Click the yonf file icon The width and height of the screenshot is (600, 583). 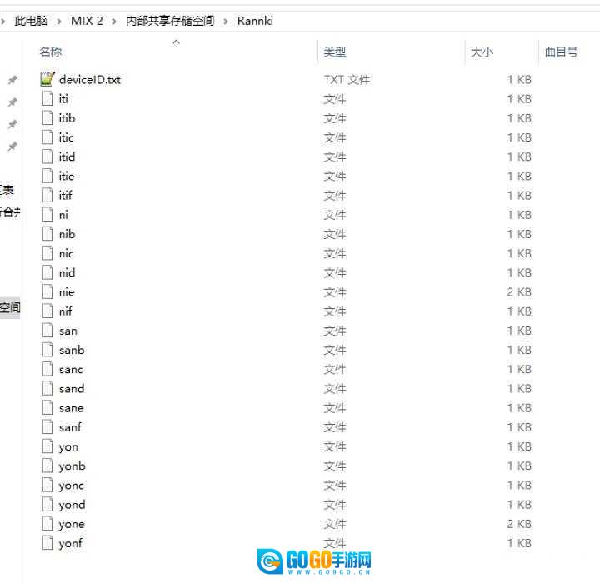(x=47, y=543)
